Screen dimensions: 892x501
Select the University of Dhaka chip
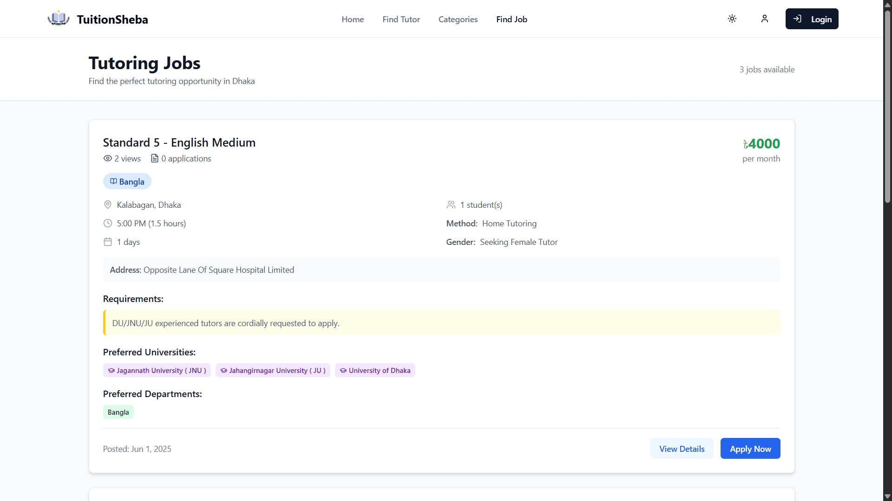375,371
